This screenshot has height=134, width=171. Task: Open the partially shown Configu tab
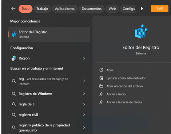click(128, 9)
